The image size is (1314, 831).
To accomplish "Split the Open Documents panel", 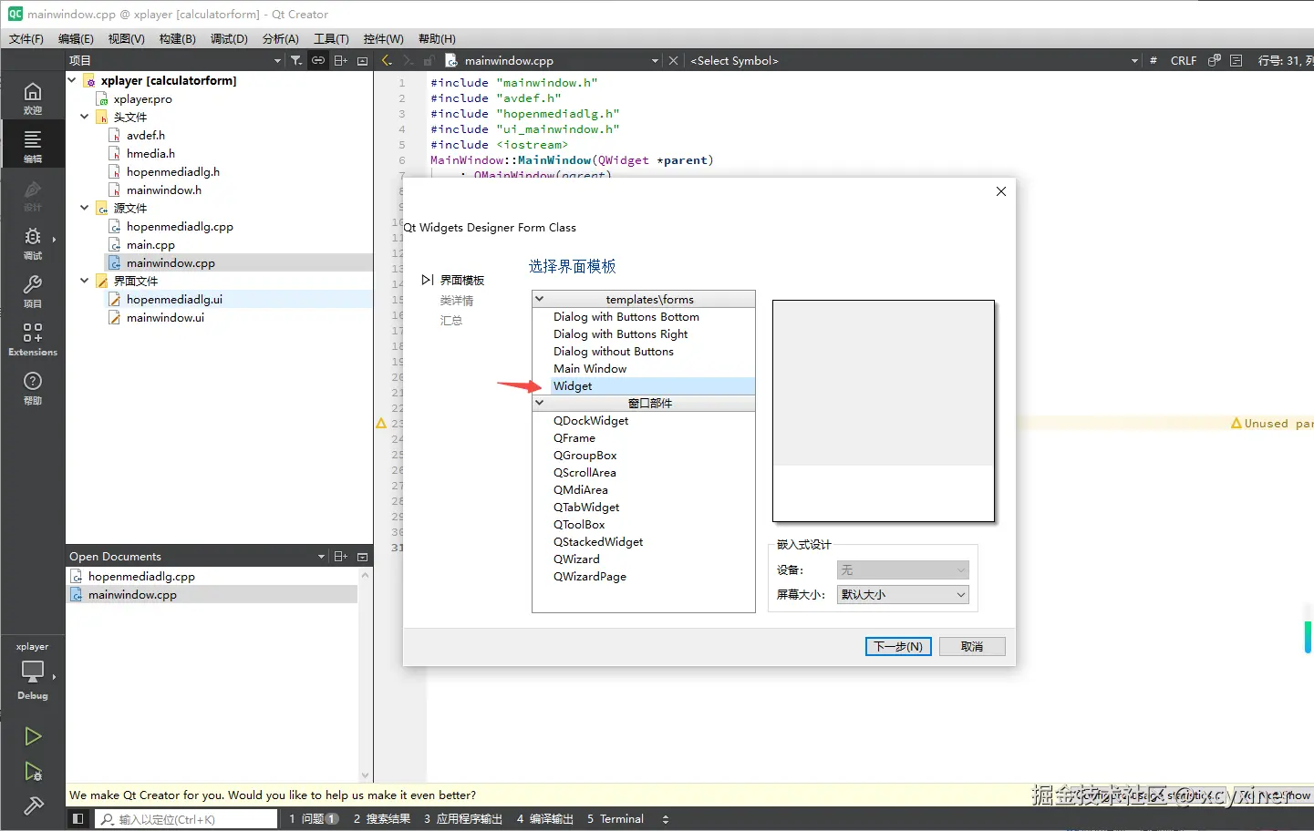I will (x=340, y=556).
